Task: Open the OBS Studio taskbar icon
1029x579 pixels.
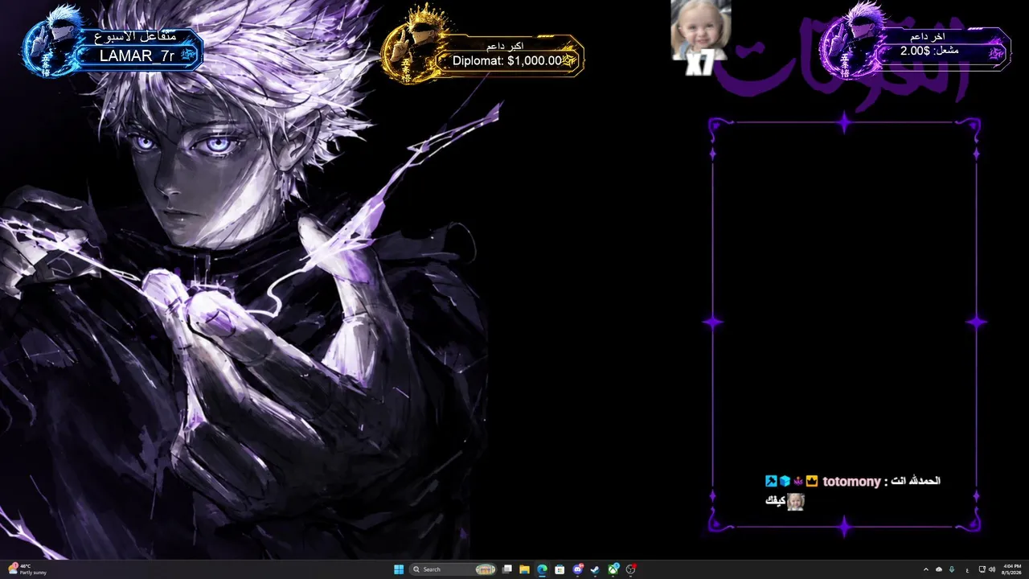Action: (631, 569)
